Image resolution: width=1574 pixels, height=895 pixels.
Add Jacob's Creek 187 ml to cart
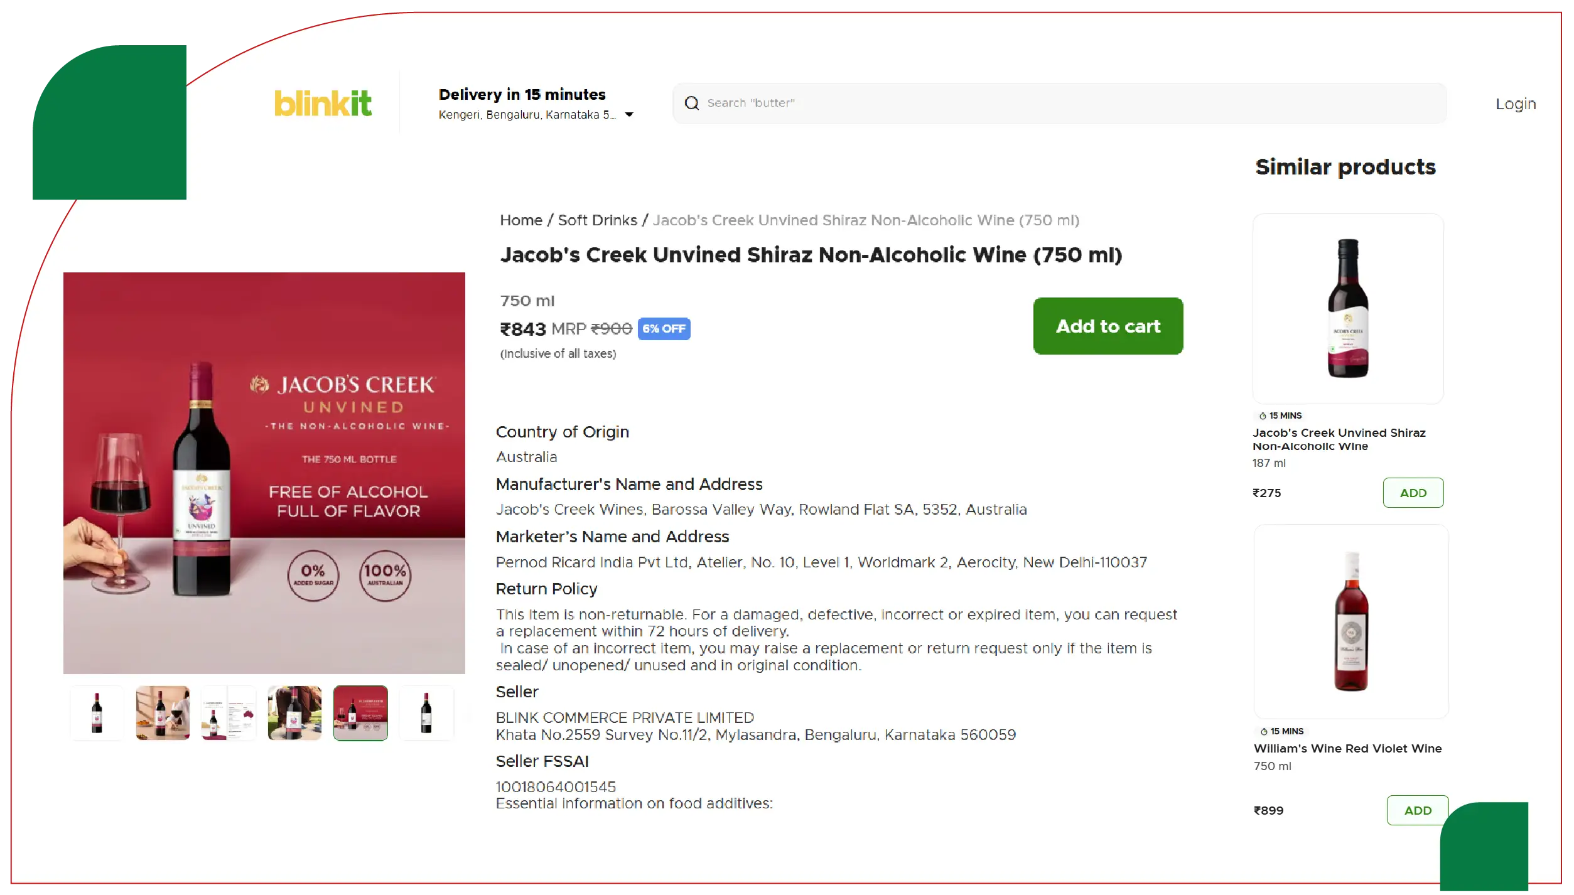tap(1413, 493)
